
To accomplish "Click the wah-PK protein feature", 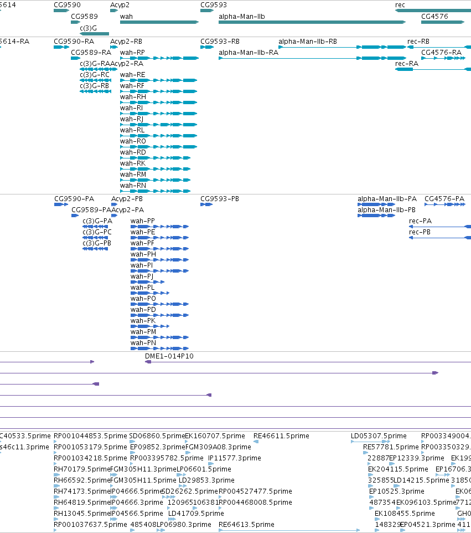I will (x=150, y=326).
